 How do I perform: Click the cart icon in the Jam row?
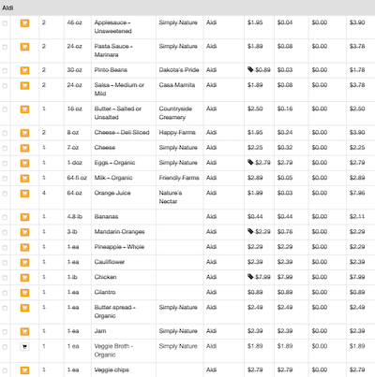[x=24, y=331]
